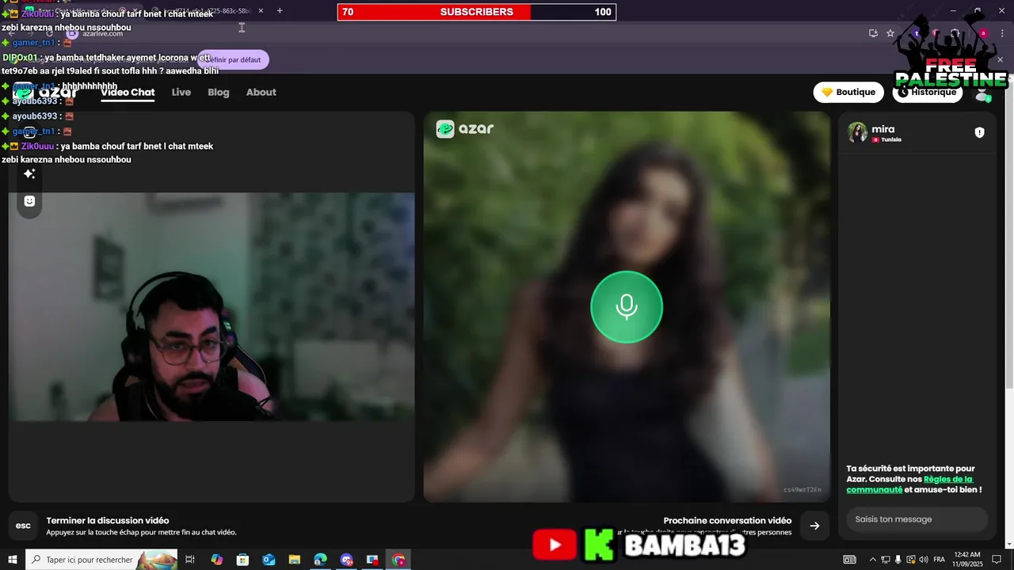
Task: Click the Terminer la discussion vidéo label
Action: point(108,520)
